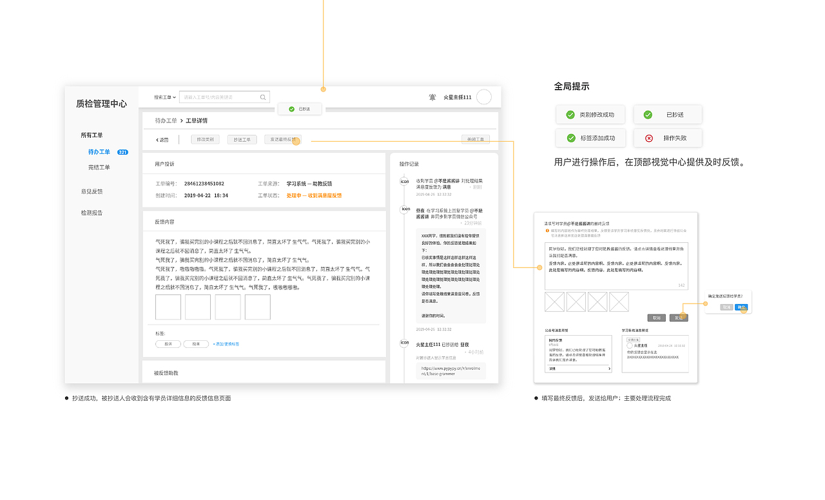825x500 pixels.
Task: Click the red error icon beside 操作失败
Action: tap(649, 138)
